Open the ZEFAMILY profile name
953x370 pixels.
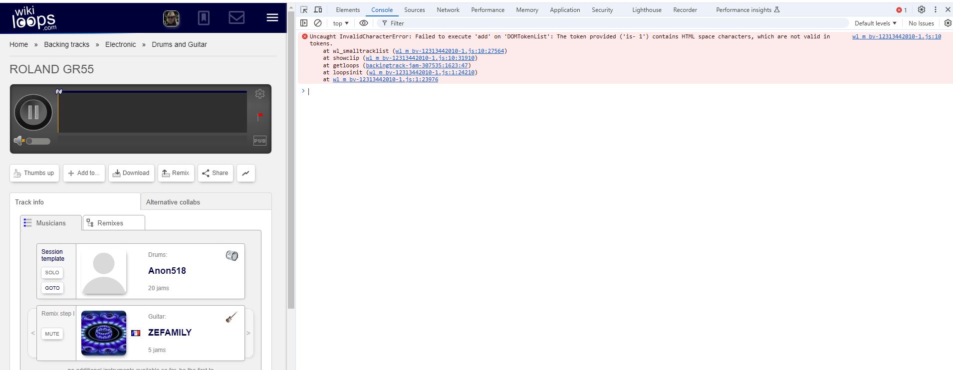coord(170,333)
